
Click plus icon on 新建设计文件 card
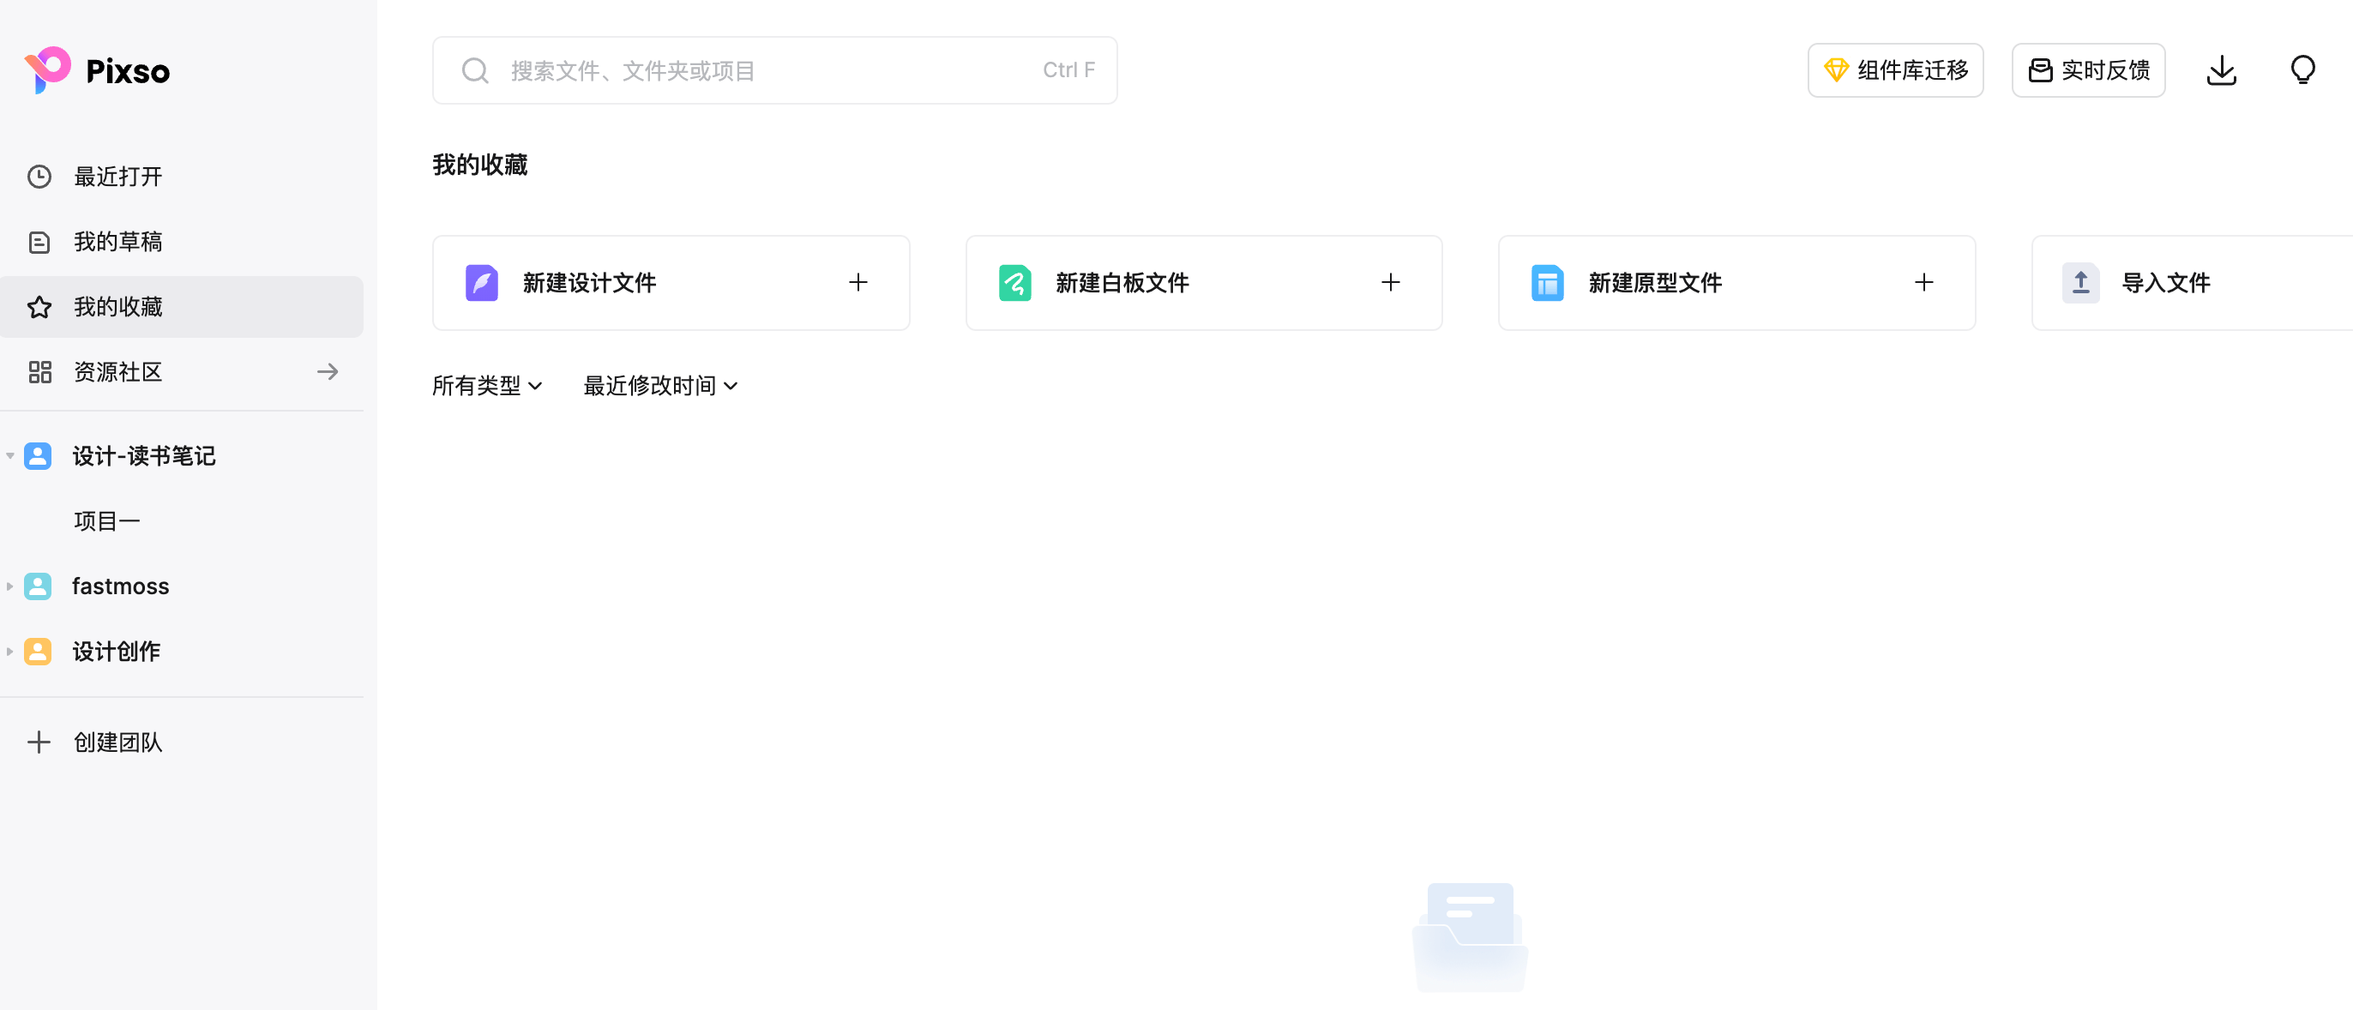(857, 283)
